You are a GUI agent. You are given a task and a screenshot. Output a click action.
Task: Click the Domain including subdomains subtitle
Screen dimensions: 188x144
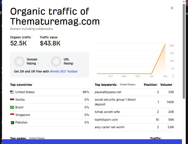(x=31, y=29)
